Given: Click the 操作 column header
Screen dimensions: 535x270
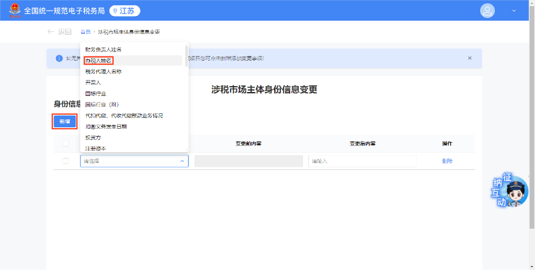Looking at the screenshot, I should (447, 143).
